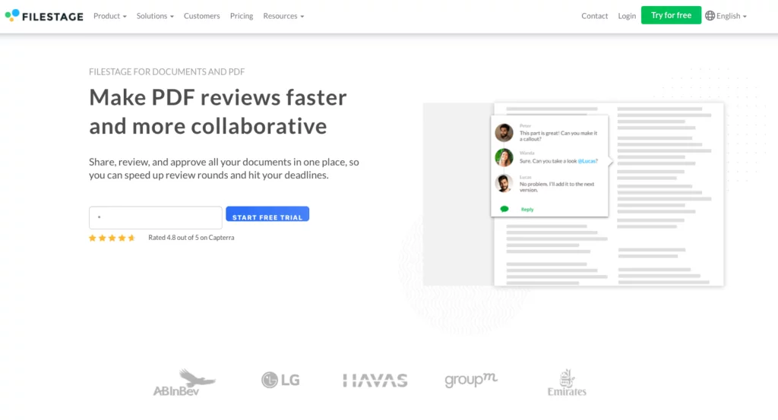This screenshot has height=420, width=778.
Task: Click Wanda's avatar in comment thread
Action: [504, 157]
